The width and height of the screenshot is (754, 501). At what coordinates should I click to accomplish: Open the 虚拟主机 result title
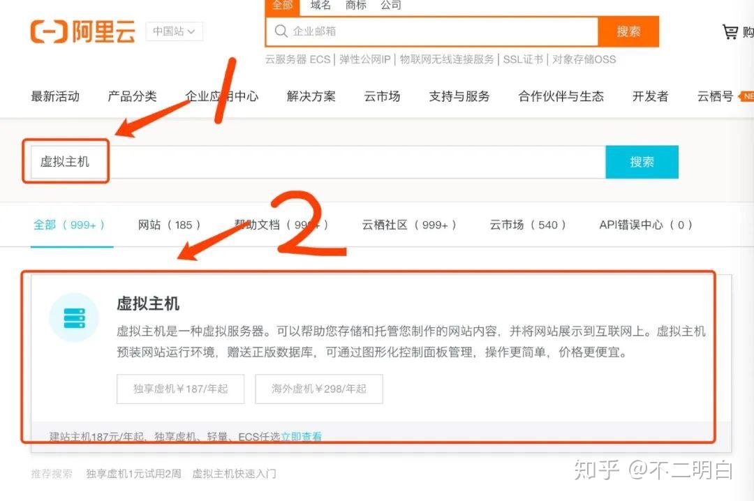click(147, 304)
